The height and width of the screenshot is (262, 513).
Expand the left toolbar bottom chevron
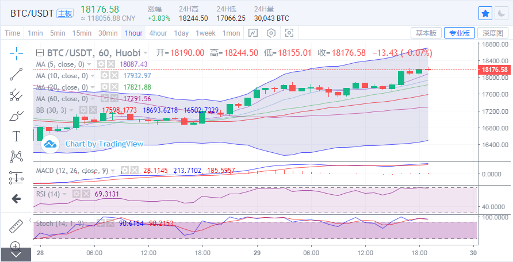pyautogui.click(x=16, y=253)
